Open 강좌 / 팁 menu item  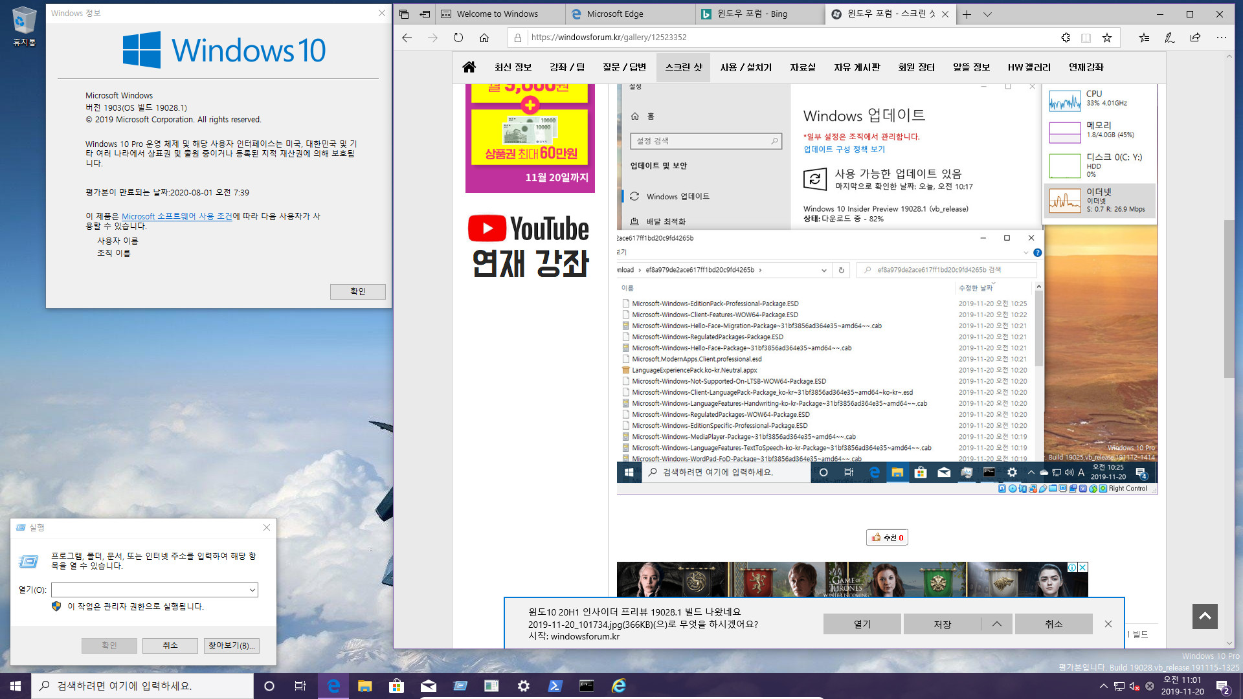click(x=567, y=67)
